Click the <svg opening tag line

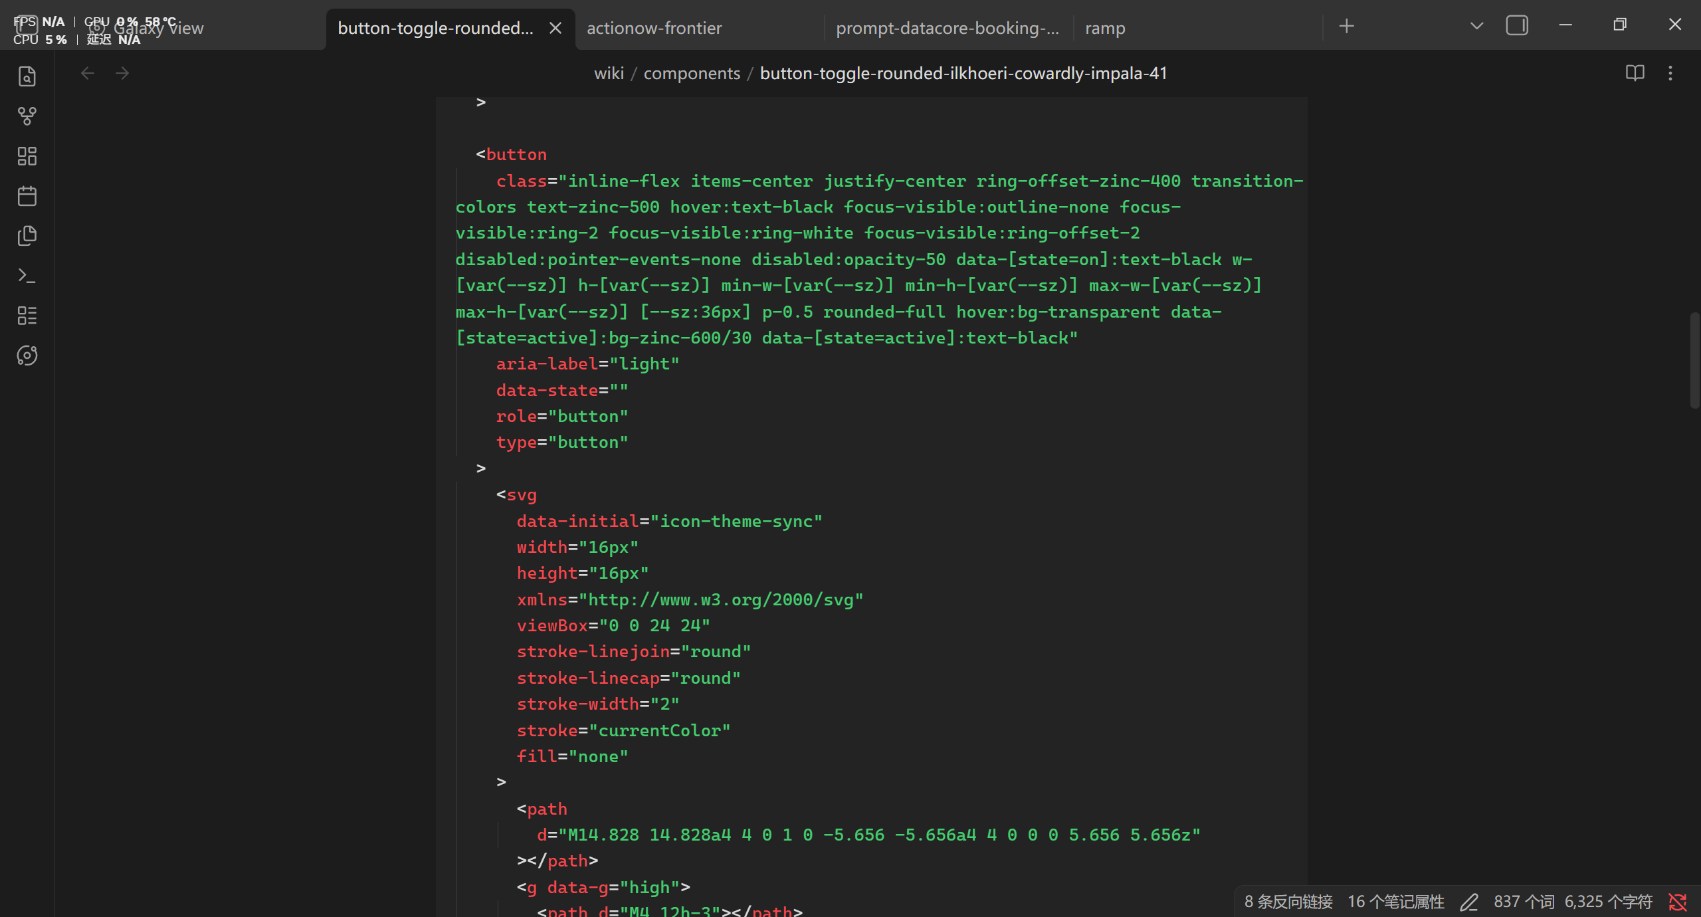(x=516, y=494)
